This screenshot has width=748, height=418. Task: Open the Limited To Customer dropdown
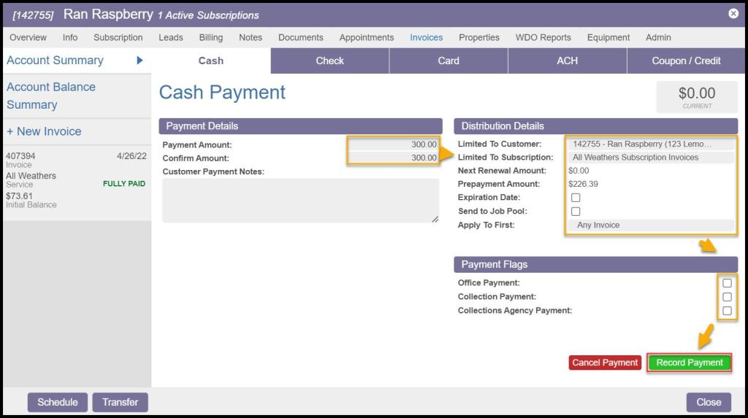(x=650, y=144)
